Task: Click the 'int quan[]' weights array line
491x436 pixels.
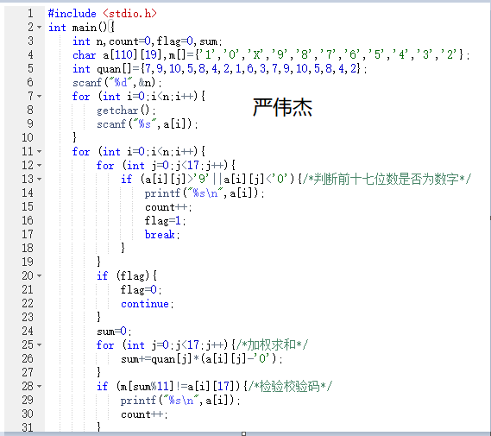Action: point(220,69)
